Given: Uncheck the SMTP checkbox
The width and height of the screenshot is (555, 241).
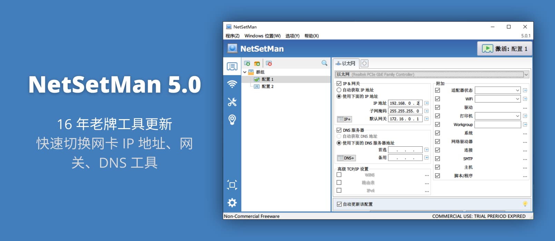Looking at the screenshot, I should point(438,159).
